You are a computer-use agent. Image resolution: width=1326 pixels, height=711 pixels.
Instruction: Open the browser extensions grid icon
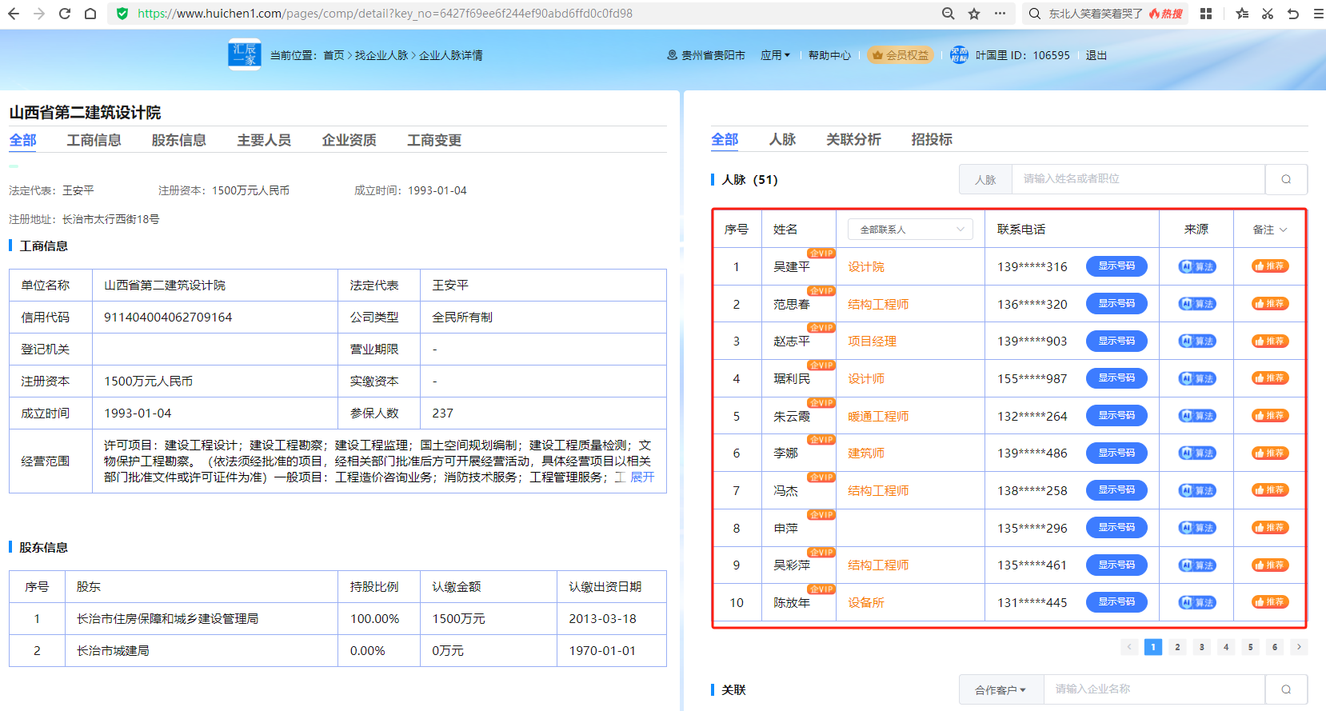(x=1206, y=14)
